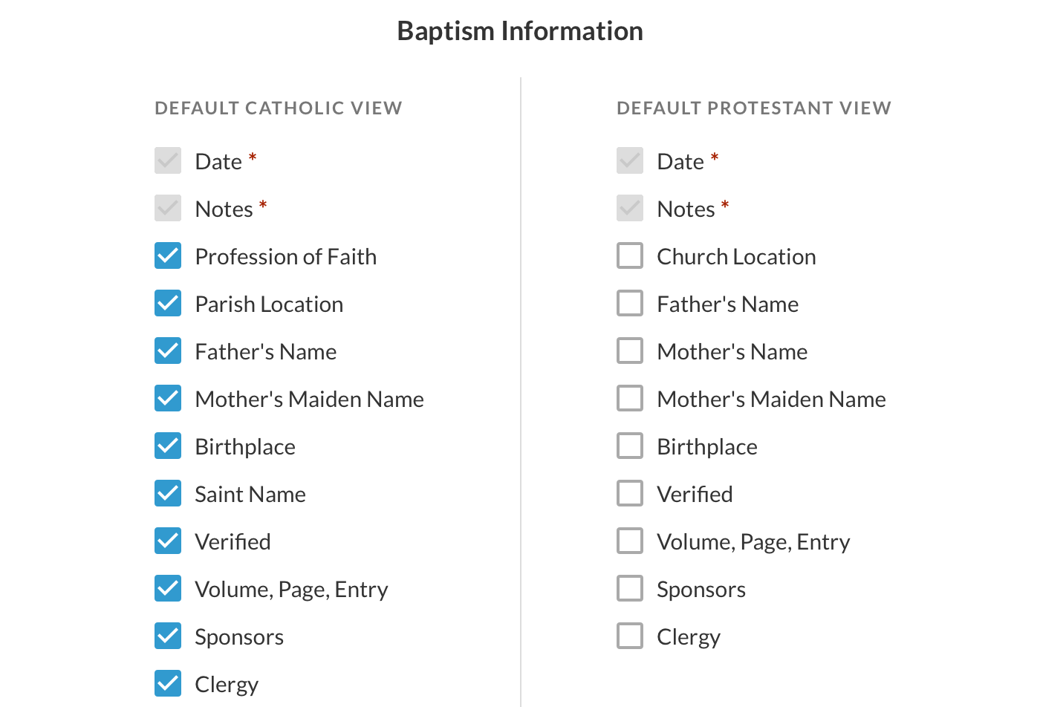The height and width of the screenshot is (707, 1040).
Task: Check Father's Name in Protestant view
Action: point(630,303)
